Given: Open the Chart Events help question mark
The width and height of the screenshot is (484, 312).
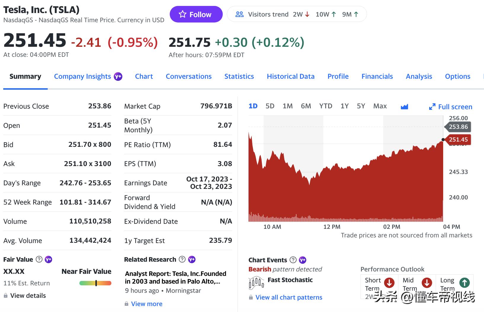Looking at the screenshot, I should click(293, 260).
